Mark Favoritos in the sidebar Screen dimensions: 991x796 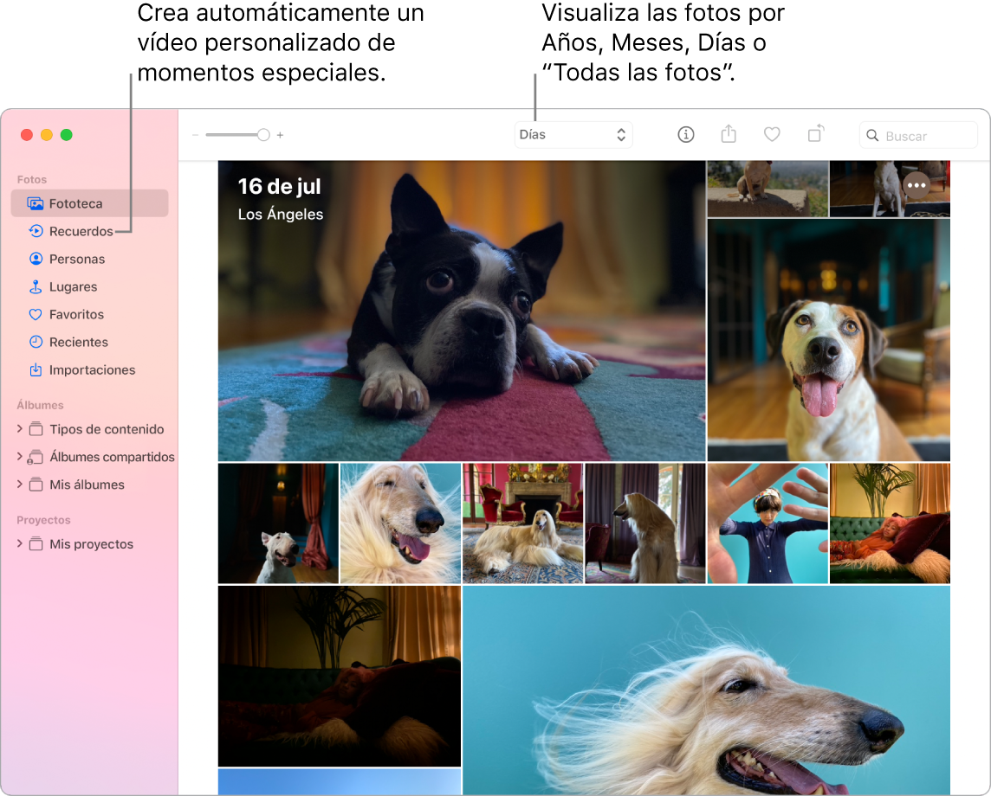pyautogui.click(x=74, y=314)
